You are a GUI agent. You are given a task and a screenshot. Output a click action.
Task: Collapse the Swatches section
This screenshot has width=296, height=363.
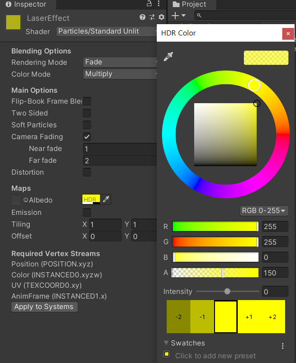[x=166, y=343]
